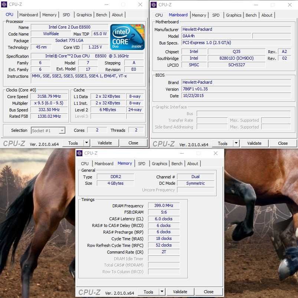This screenshot has height=298, width=298.
Task: Switch to Memory tab in the CPU window
Action: pos(49,15)
